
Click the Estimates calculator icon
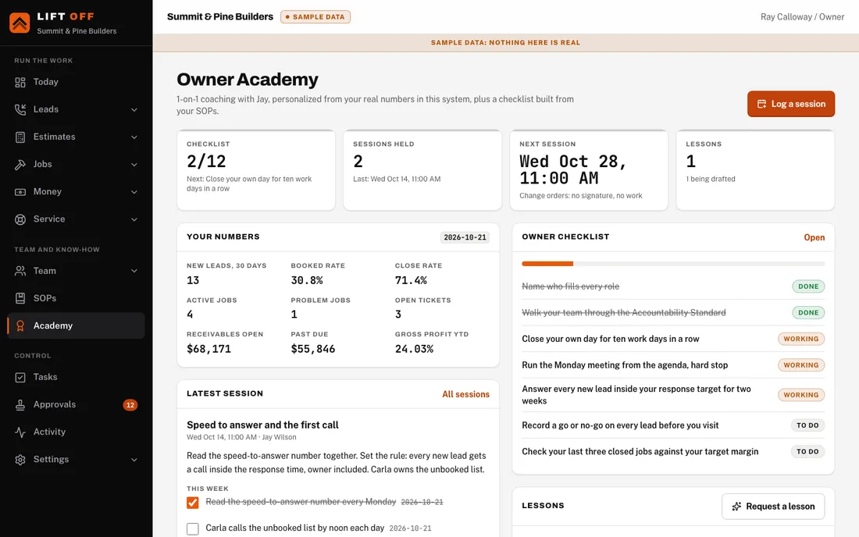20,137
